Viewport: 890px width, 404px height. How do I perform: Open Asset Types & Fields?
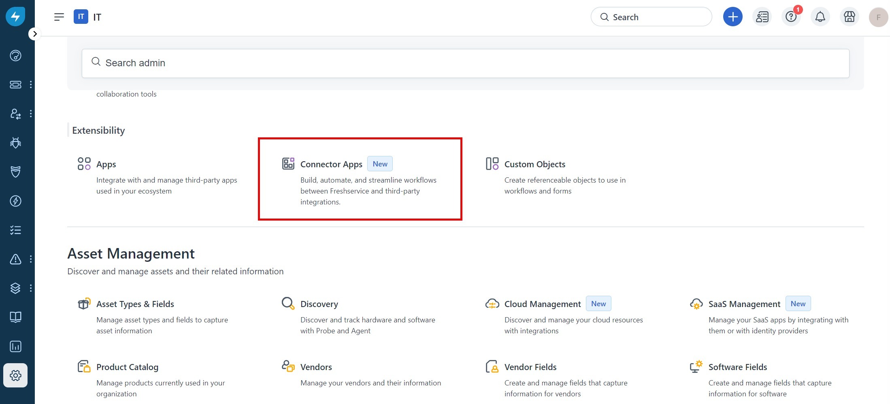click(135, 304)
